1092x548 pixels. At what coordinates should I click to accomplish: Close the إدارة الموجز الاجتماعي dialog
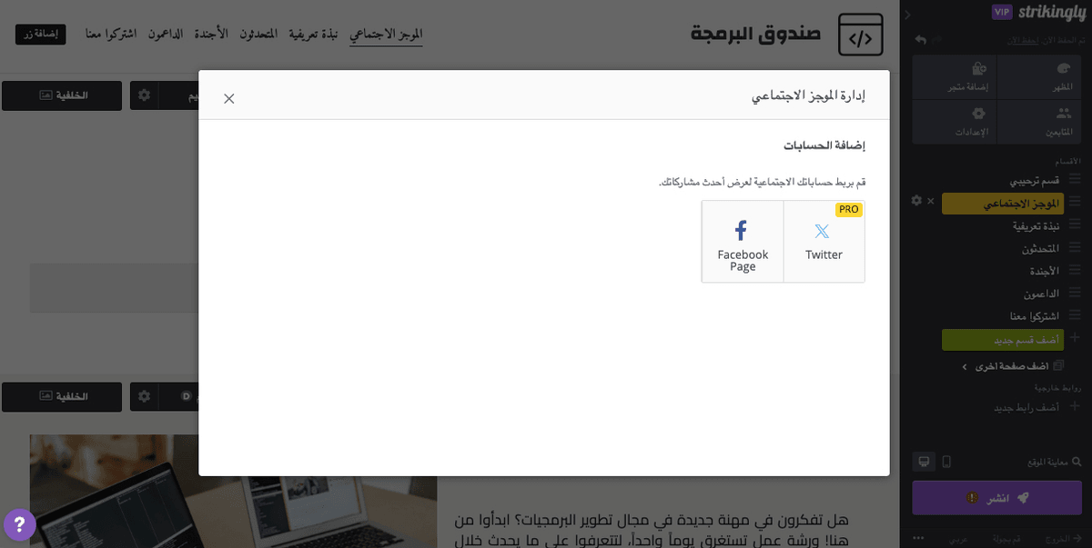229,98
